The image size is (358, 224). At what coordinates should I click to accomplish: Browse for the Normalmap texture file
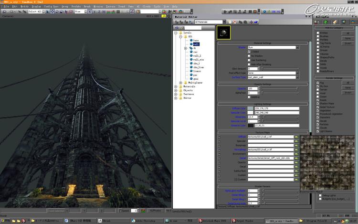coord(296,149)
